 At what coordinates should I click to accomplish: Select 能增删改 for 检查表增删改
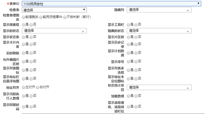(x=24, y=17)
